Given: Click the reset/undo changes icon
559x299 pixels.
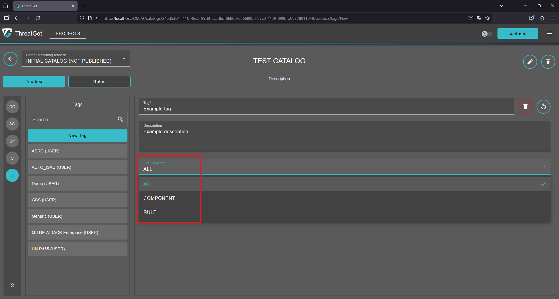Looking at the screenshot, I should pos(543,107).
